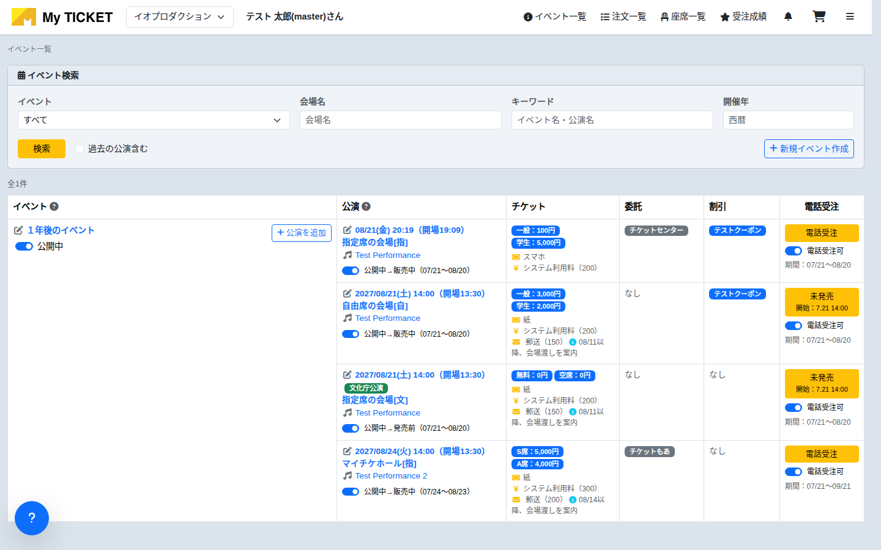Viewport: 881px width, 550px height.
Task: Open 受注成績 in the top navigation
Action: coord(743,16)
